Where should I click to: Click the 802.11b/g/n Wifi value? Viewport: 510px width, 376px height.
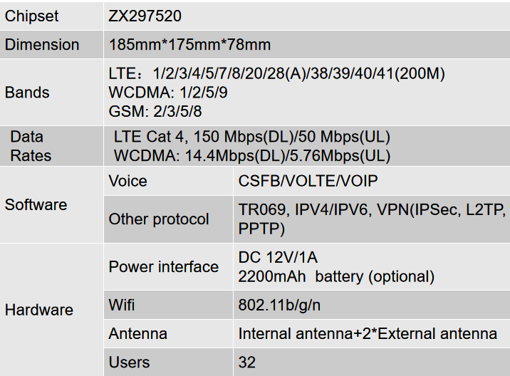tap(279, 305)
